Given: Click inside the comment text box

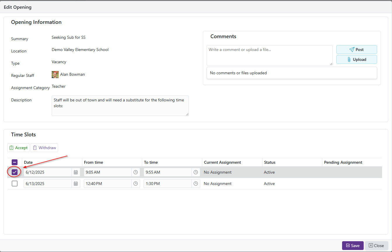Looking at the screenshot, I should pyautogui.click(x=269, y=55).
